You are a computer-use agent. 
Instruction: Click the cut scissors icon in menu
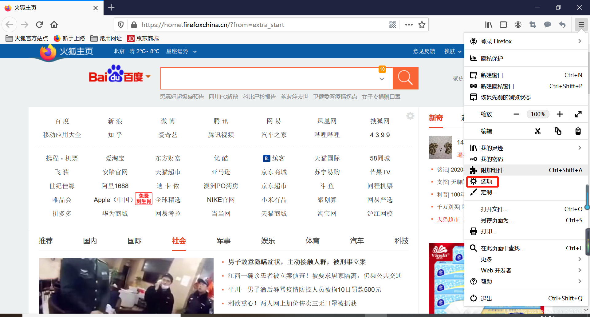pos(538,131)
